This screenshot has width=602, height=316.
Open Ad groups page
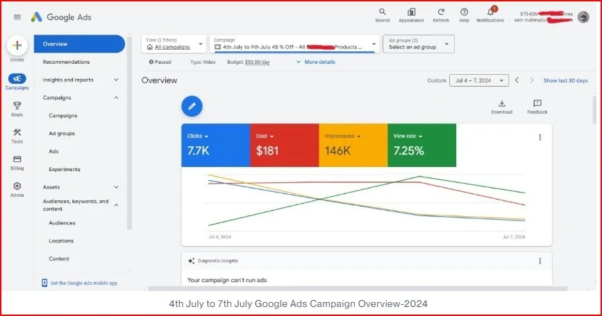point(62,133)
